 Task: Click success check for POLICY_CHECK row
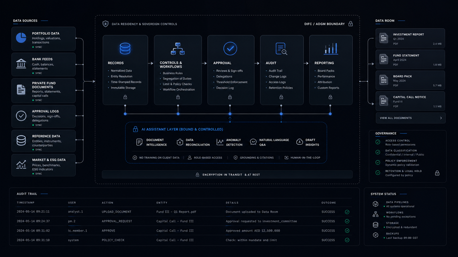pyautogui.click(x=347, y=240)
